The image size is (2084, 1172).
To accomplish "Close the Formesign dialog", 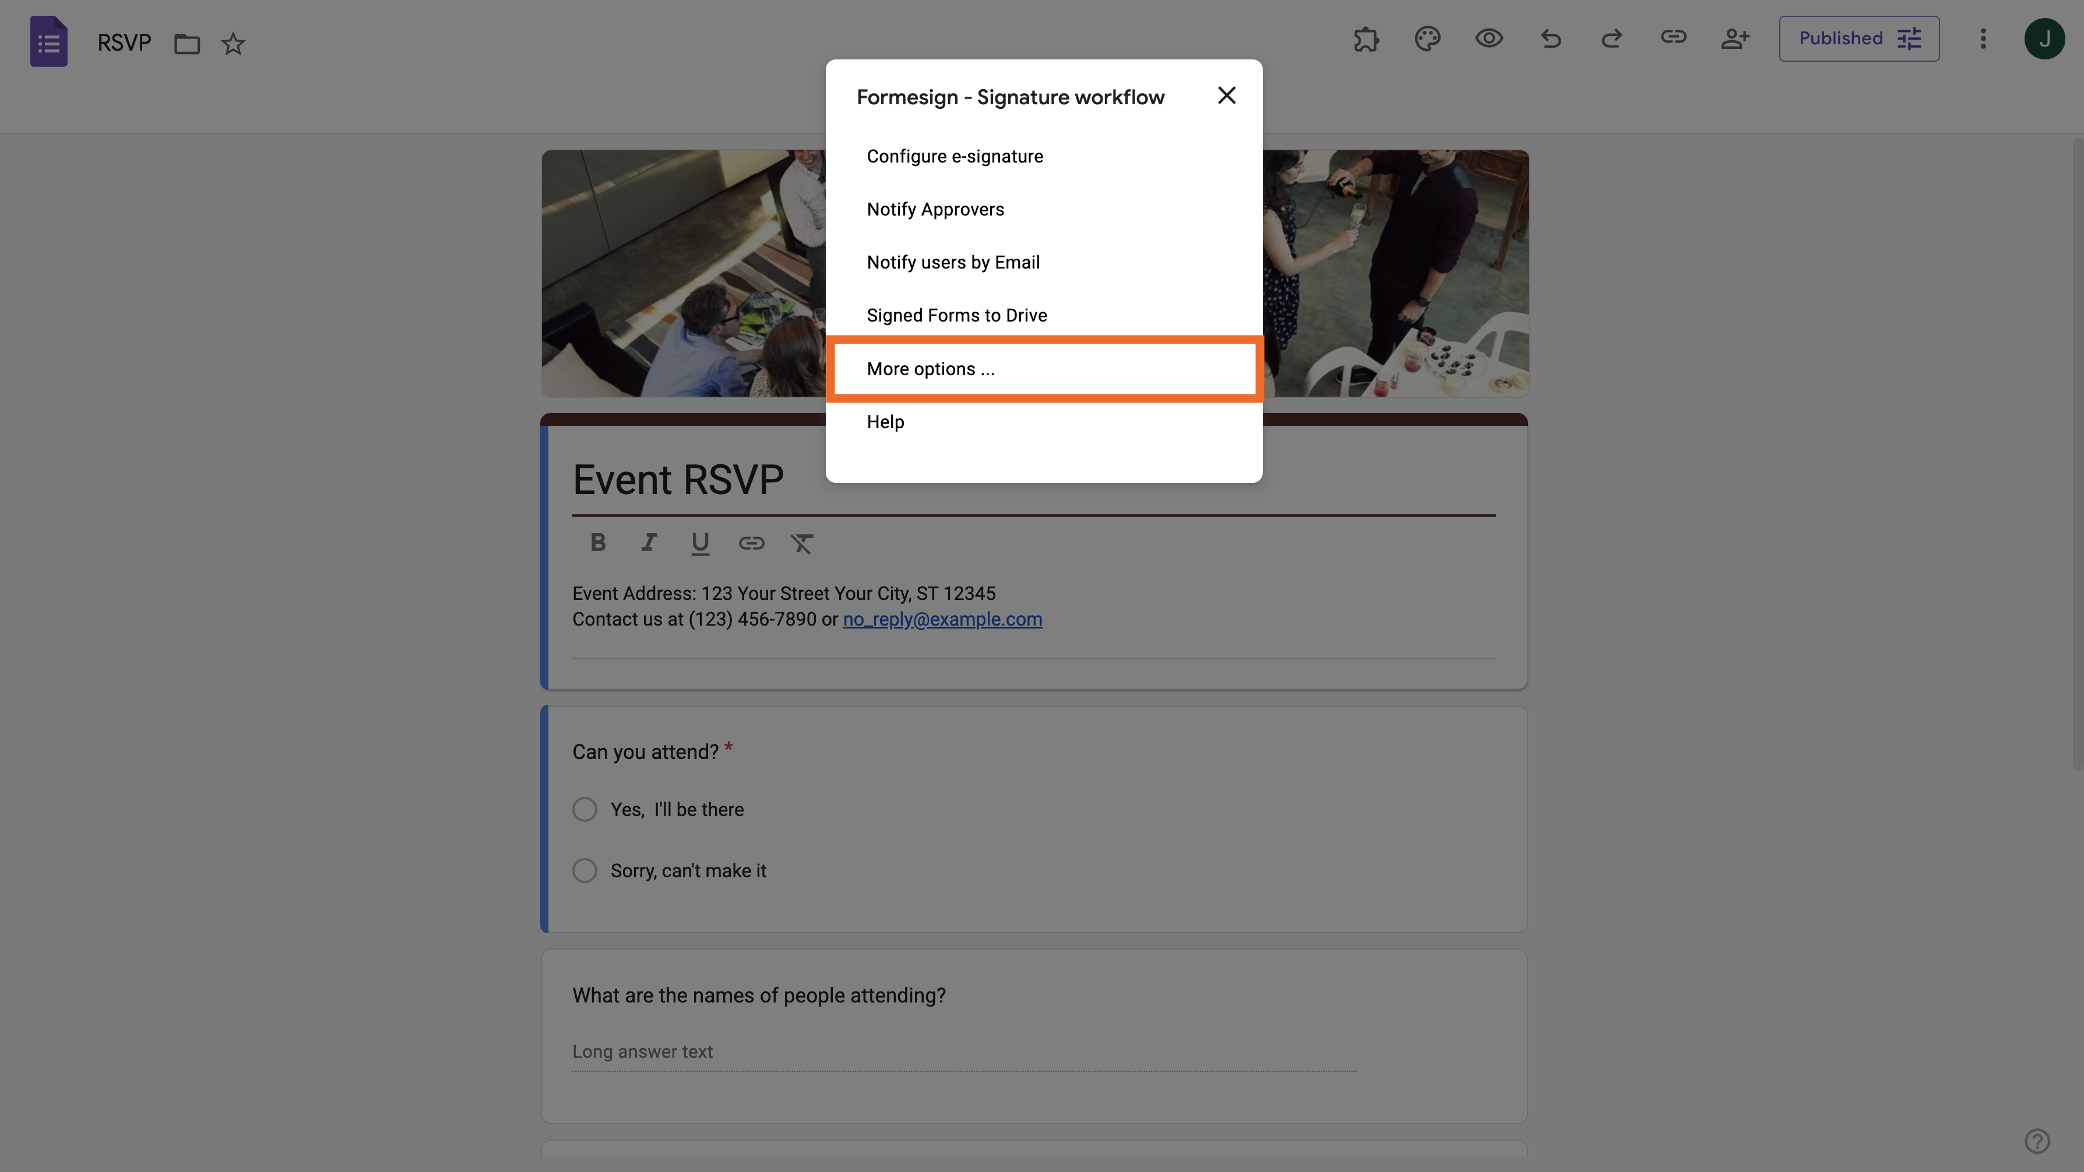I will pyautogui.click(x=1227, y=96).
